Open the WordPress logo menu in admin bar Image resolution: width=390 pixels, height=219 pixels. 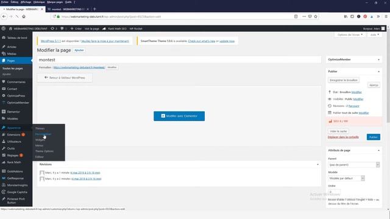point(4,29)
